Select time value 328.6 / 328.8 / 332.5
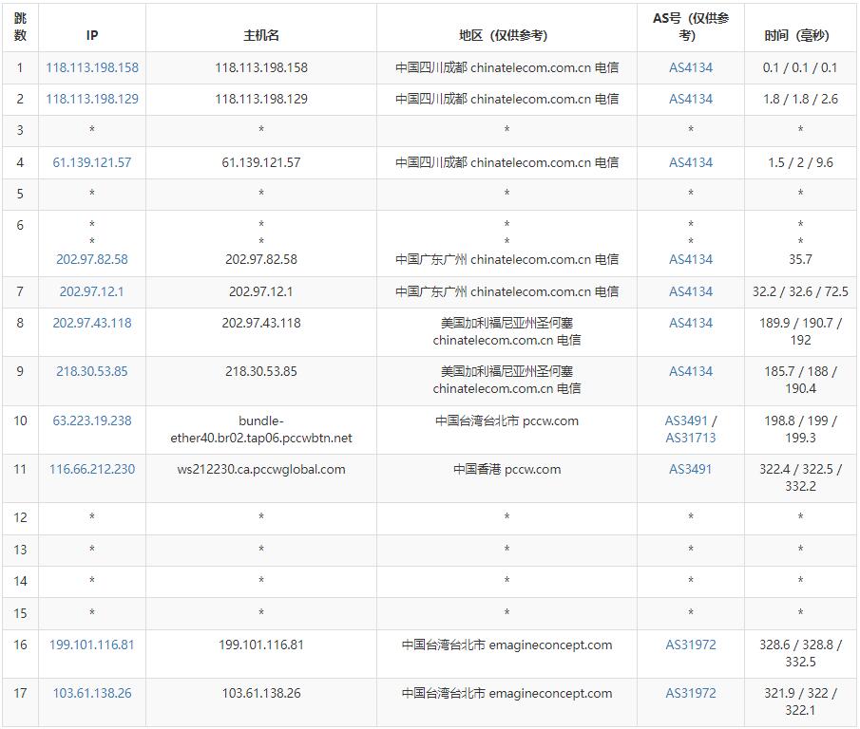This screenshot has width=860, height=729. pyautogui.click(x=800, y=653)
